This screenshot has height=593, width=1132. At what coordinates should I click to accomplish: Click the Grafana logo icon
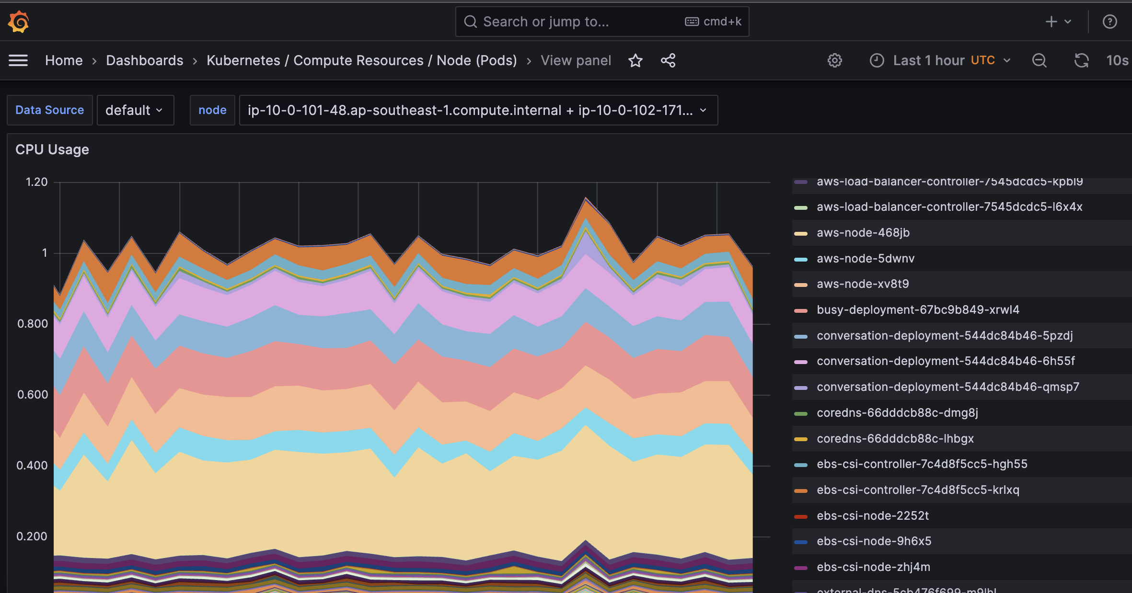[19, 22]
